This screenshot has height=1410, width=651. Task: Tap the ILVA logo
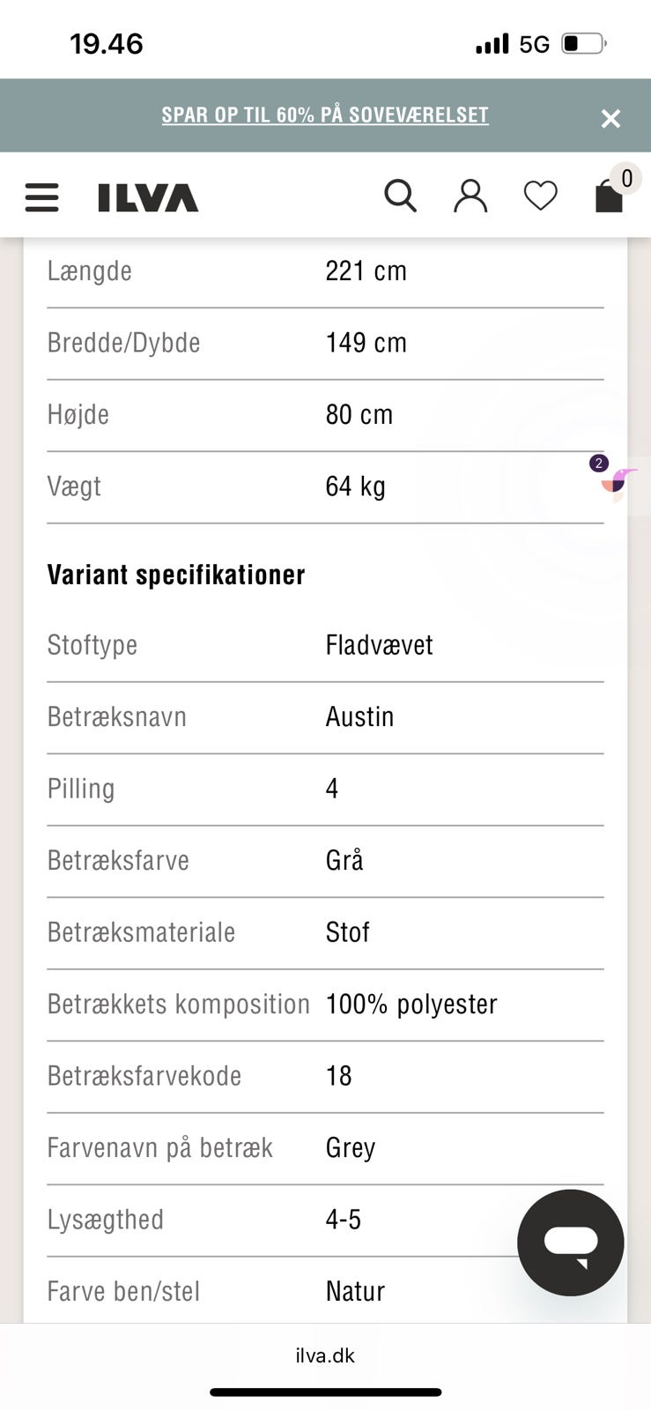[148, 197]
